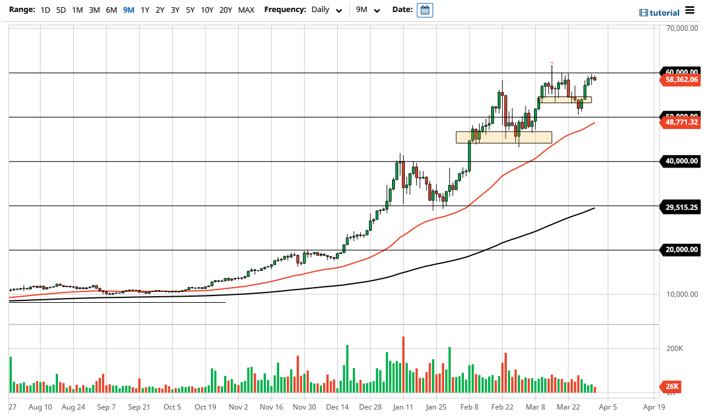Image resolution: width=708 pixels, height=418 pixels.
Task: Select the 3M range option
Action: [x=94, y=10]
